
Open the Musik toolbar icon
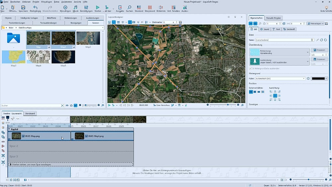(x=75, y=7)
